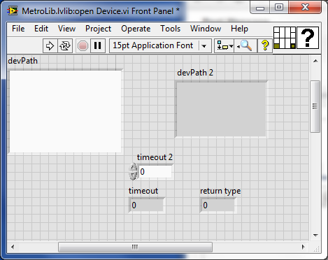The image size is (328, 260).
Task: Expand the Align Objects dropdown
Action: (224, 45)
